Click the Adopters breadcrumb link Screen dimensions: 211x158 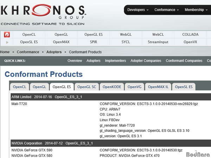coord(54,52)
